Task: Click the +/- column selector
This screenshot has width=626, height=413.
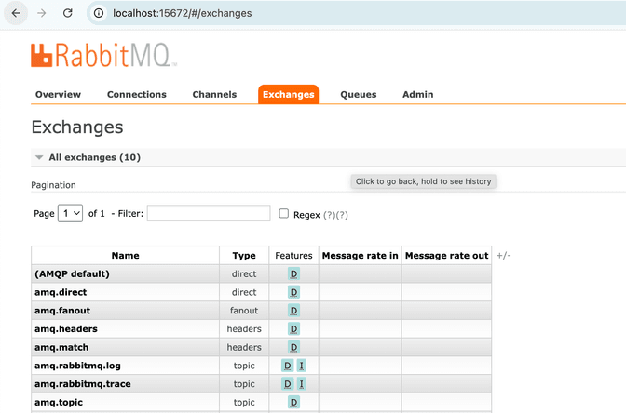Action: click(504, 256)
